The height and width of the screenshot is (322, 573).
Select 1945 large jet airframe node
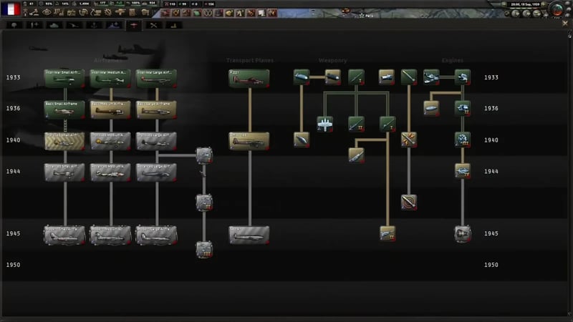point(156,235)
